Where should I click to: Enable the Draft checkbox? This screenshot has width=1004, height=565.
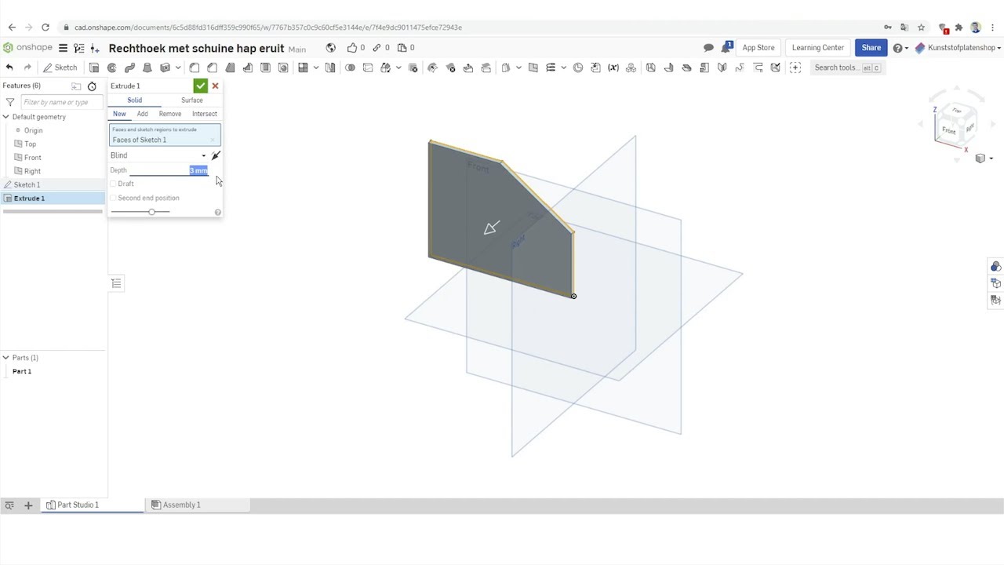[x=113, y=184]
